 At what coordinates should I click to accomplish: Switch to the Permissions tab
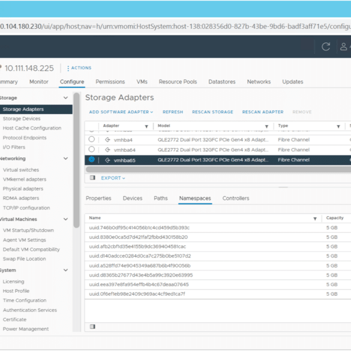coord(110,82)
